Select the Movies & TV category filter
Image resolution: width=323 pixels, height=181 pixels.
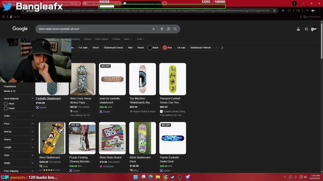point(10,91)
